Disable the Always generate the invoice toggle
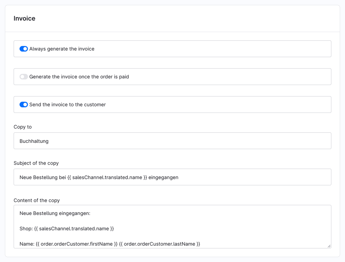 [x=23, y=49]
